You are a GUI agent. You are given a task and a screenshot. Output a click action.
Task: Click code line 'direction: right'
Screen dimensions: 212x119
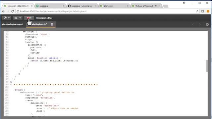37,34
